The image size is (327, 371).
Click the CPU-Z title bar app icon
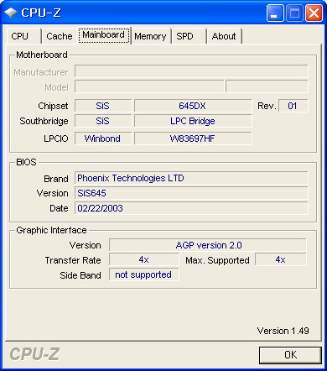tap(11, 13)
